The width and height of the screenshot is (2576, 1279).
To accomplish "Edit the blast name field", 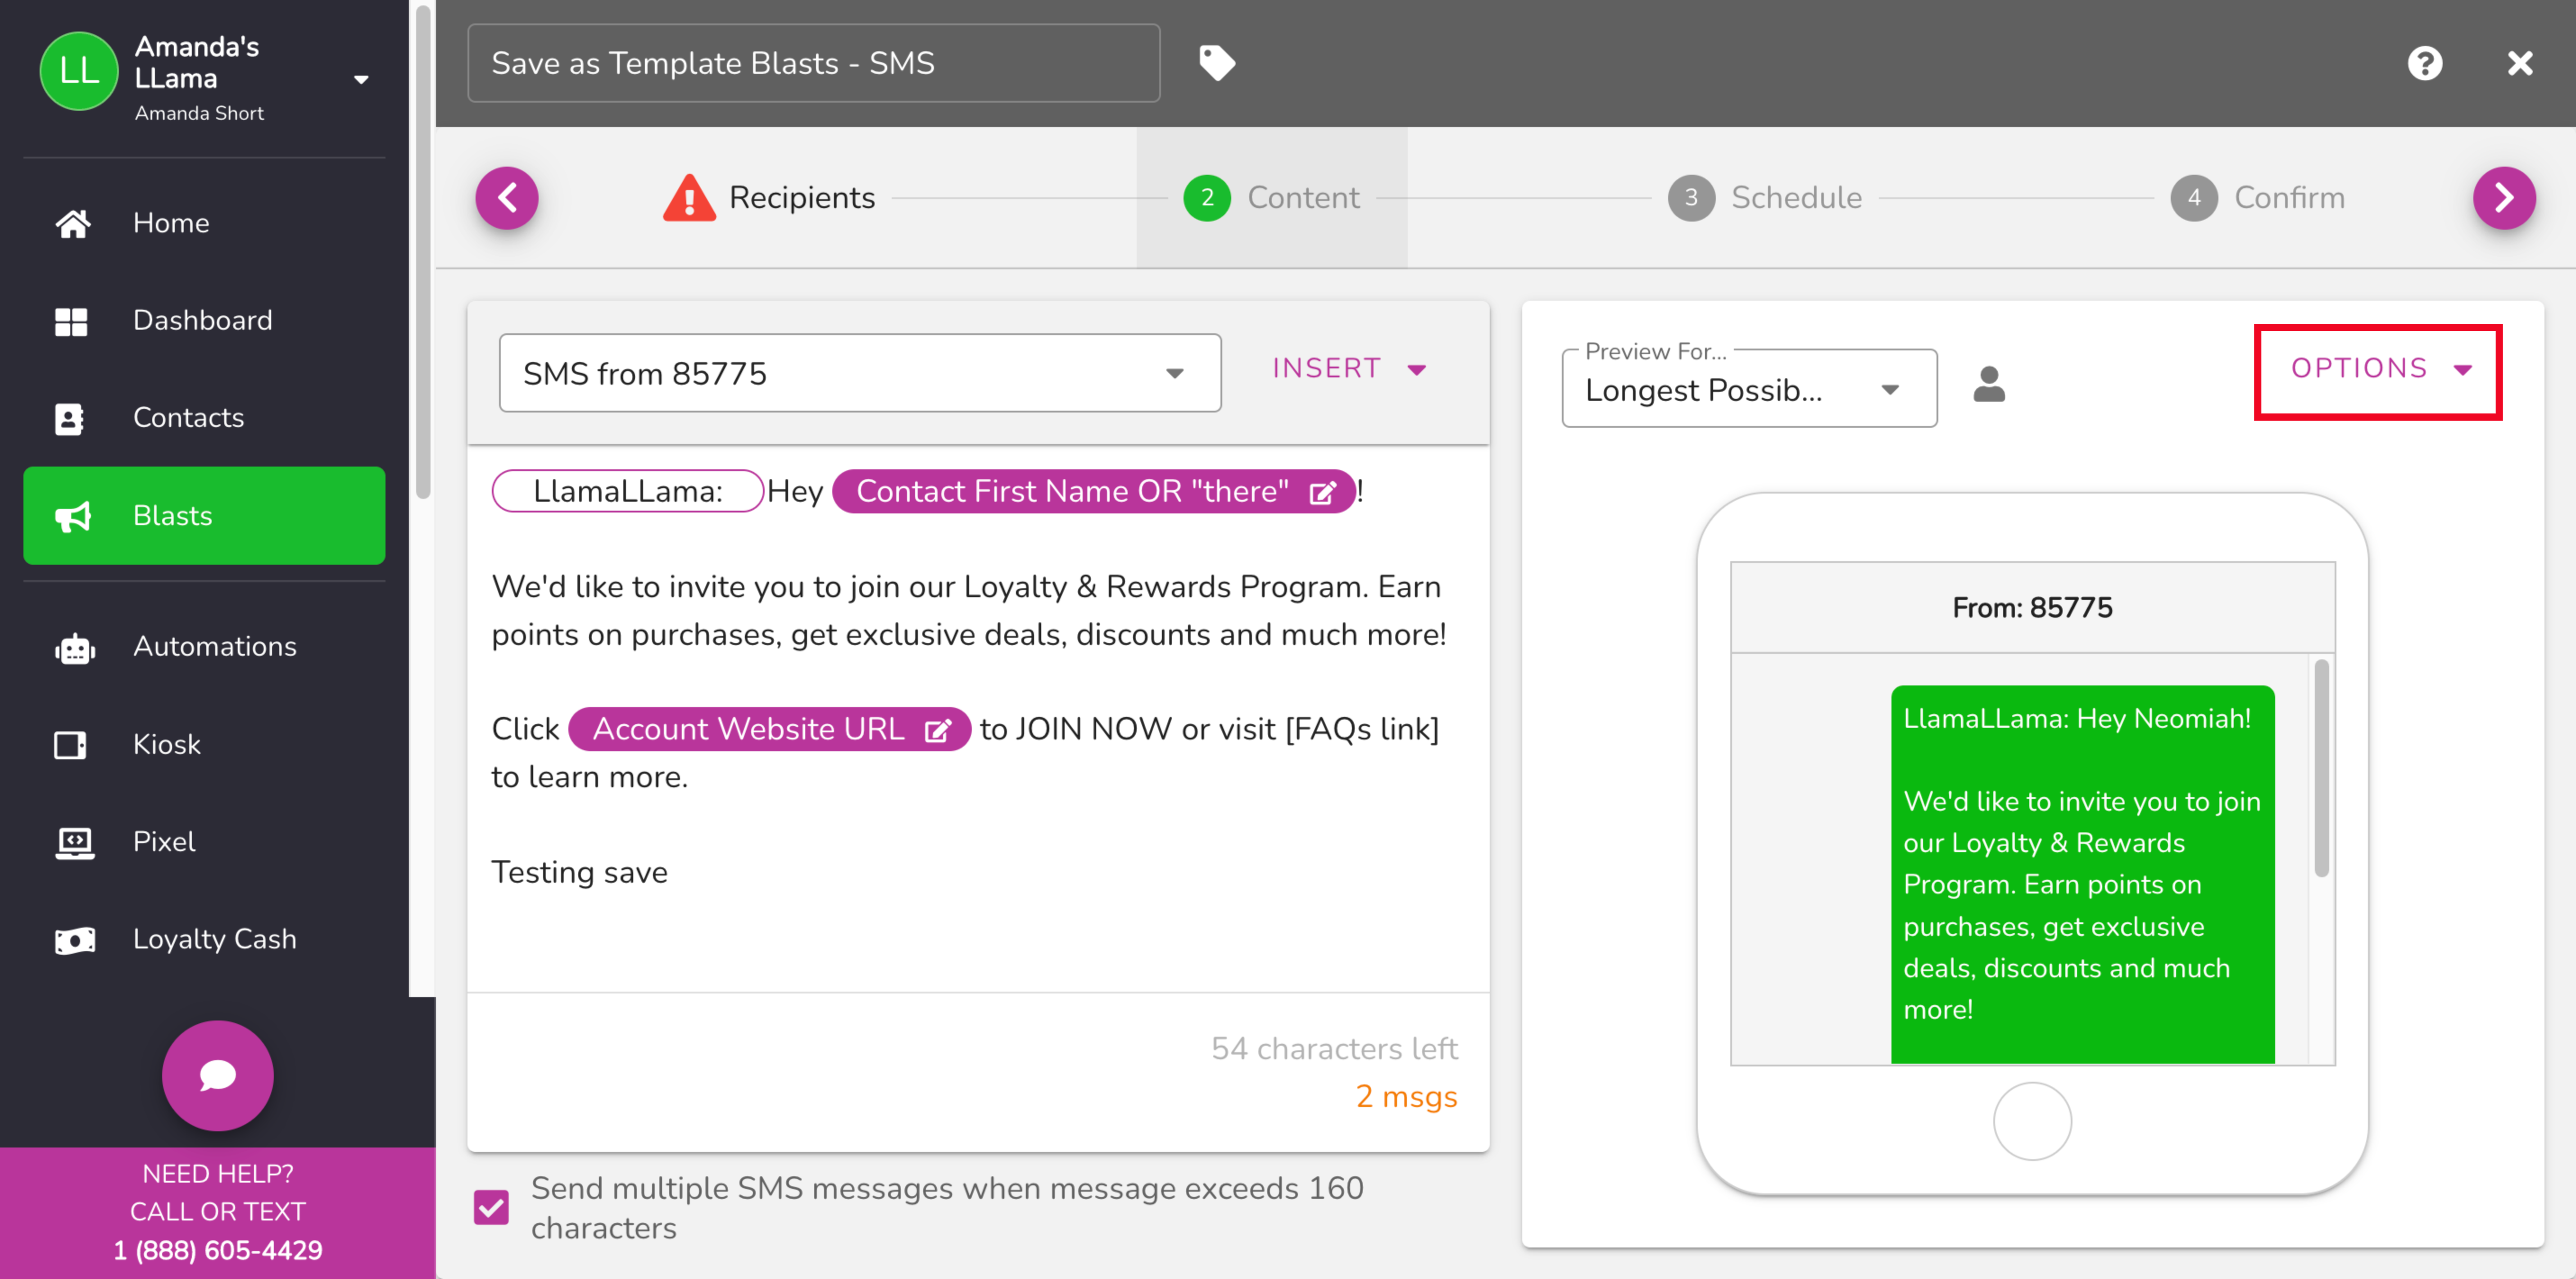I will click(x=813, y=63).
